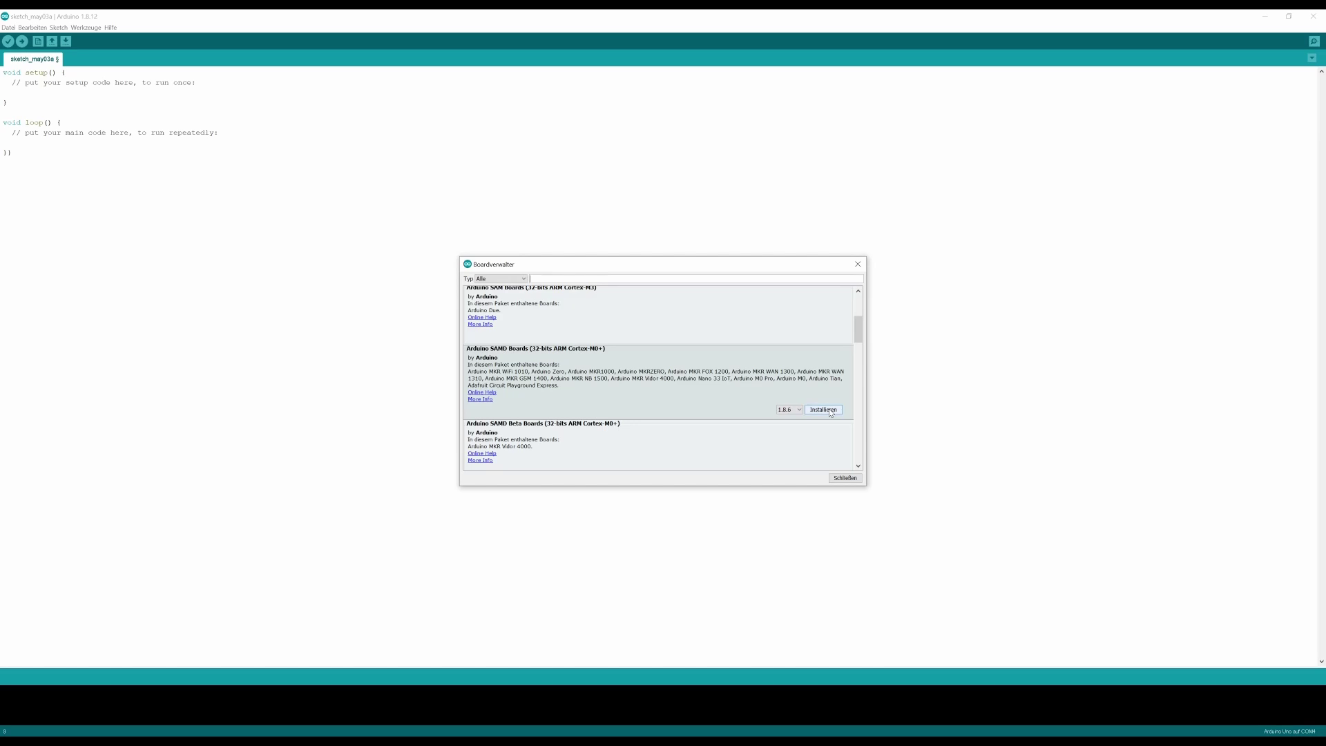Click the Upload arrow icon

coord(22,41)
